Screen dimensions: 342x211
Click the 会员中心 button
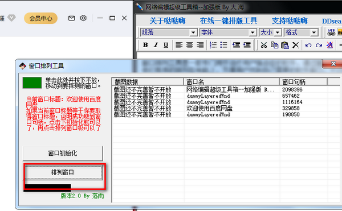(40, 18)
